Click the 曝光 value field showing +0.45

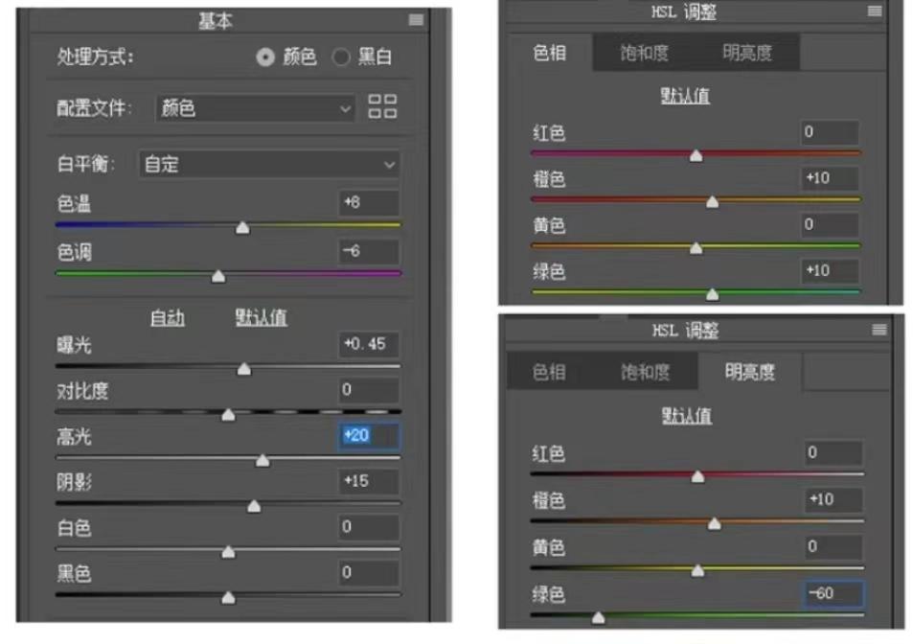tap(369, 344)
